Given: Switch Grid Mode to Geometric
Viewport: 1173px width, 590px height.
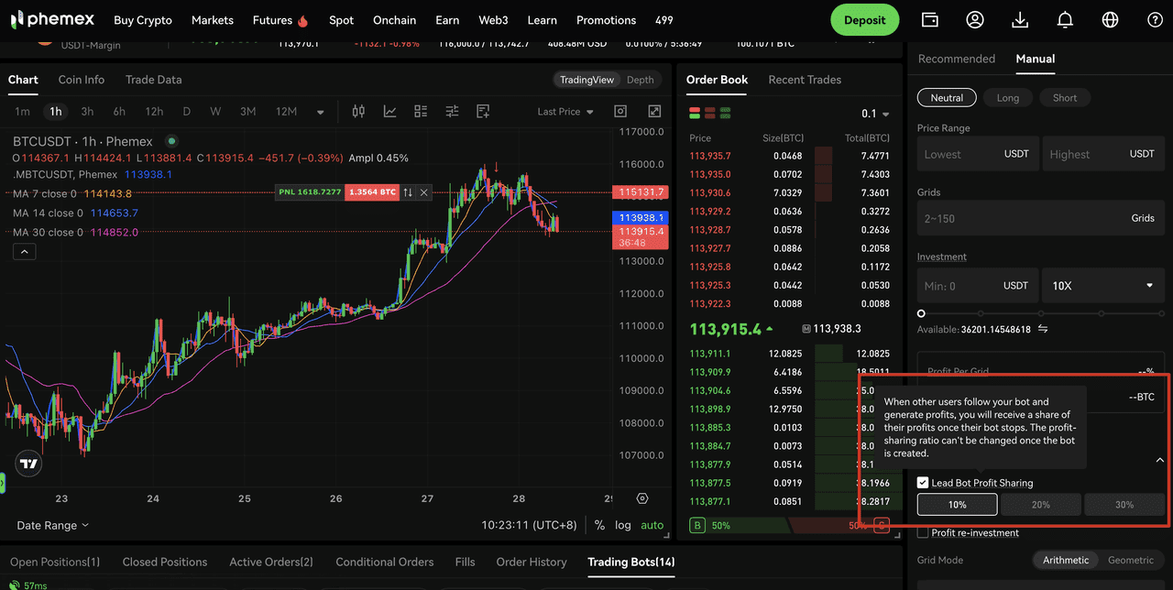Looking at the screenshot, I should [x=1130, y=560].
